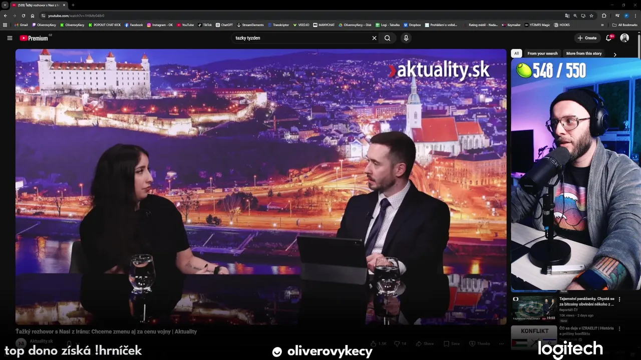Open the OliverovyKecy – Disk bookmark
Image resolution: width=641 pixels, height=360 pixels.
(x=355, y=24)
